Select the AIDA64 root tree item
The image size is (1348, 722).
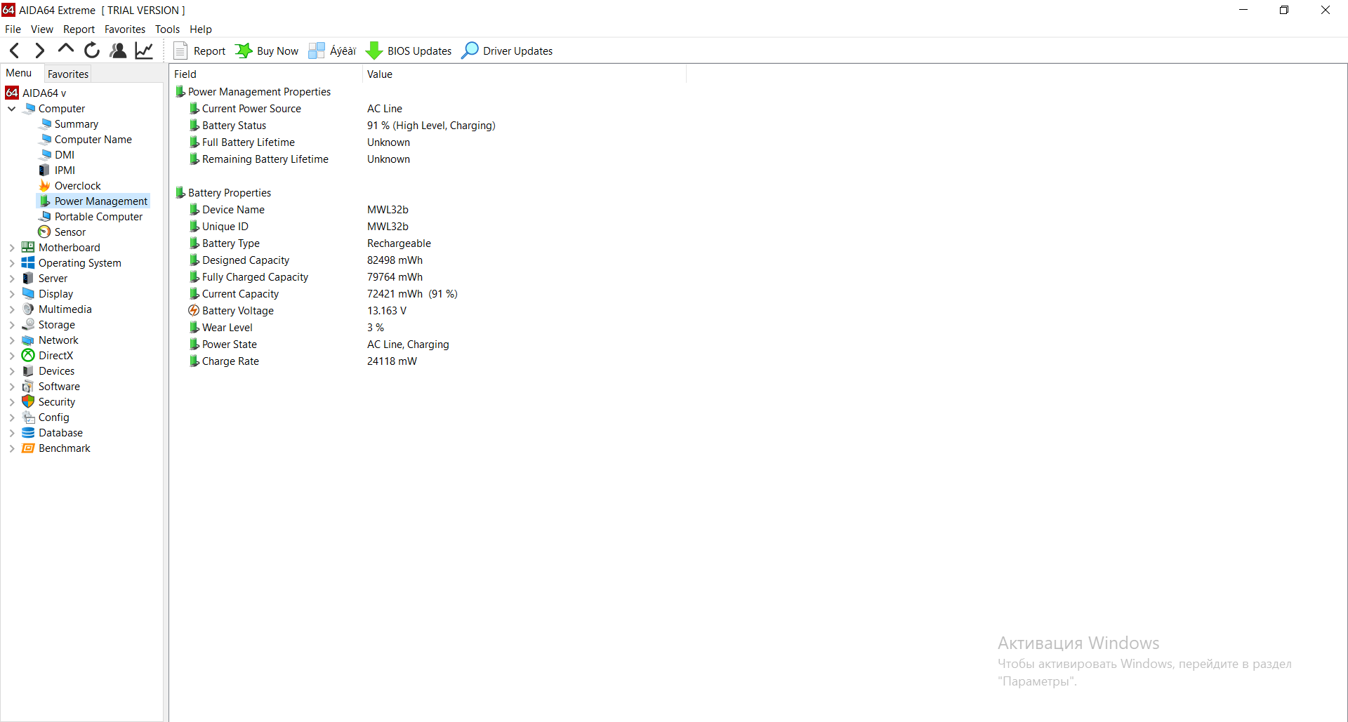point(37,93)
